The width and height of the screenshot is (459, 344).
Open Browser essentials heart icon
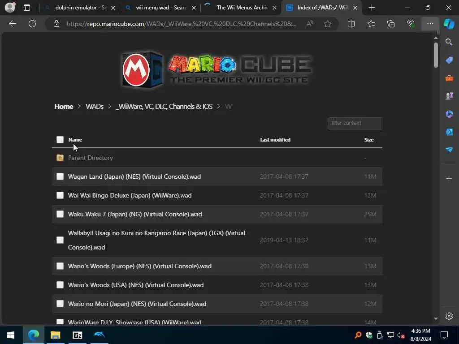click(411, 24)
